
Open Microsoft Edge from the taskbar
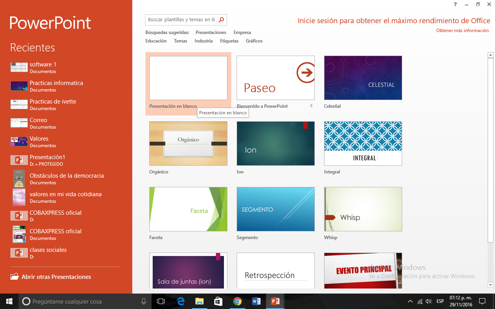(x=180, y=301)
